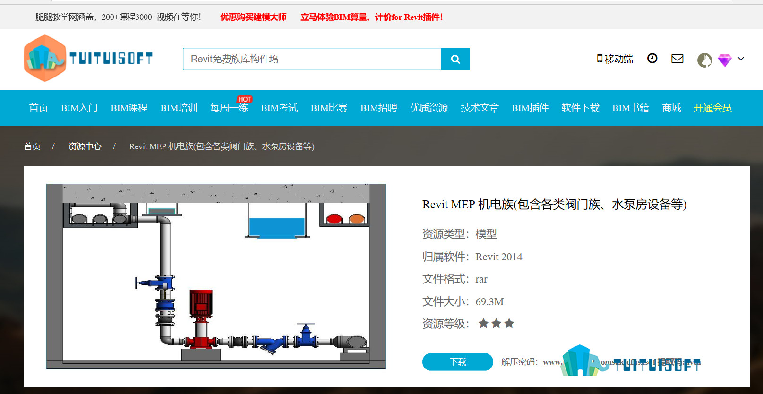Click the search magnifier button

pos(455,59)
